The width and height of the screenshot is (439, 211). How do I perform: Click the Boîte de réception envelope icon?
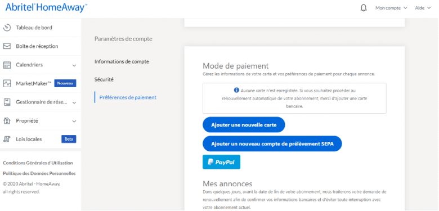click(x=7, y=46)
